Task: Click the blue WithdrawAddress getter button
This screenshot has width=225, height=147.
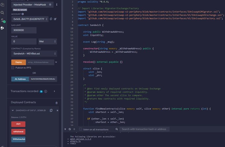Action: click(x=18, y=139)
